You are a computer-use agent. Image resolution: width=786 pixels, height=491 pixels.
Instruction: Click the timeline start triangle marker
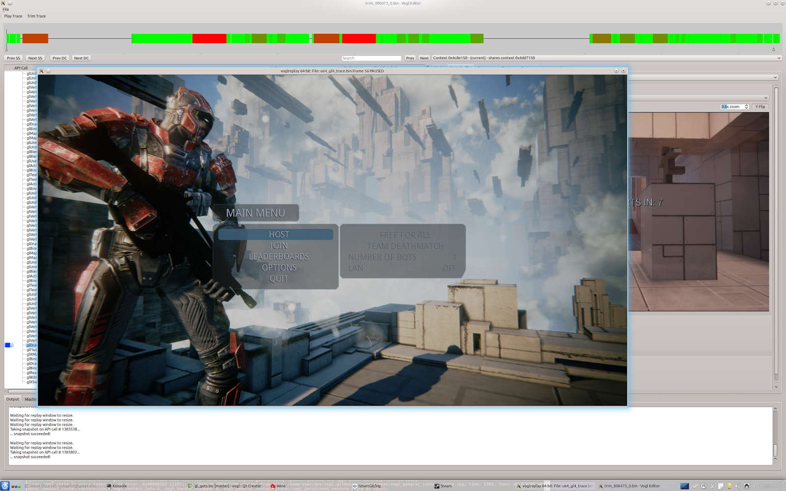(x=6, y=49)
